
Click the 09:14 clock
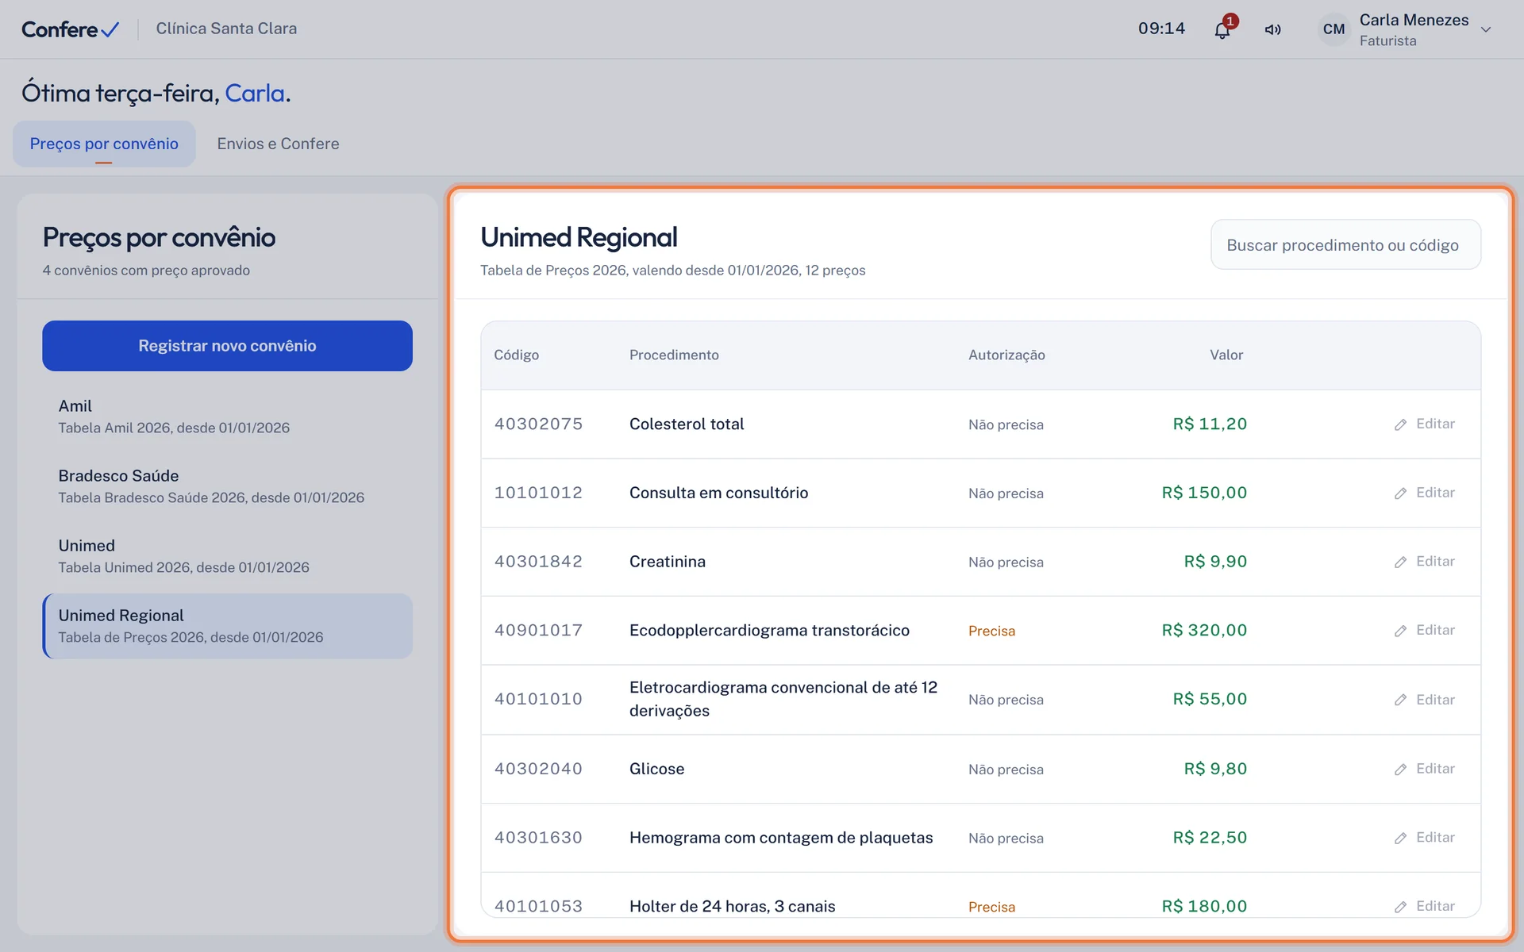(x=1161, y=29)
